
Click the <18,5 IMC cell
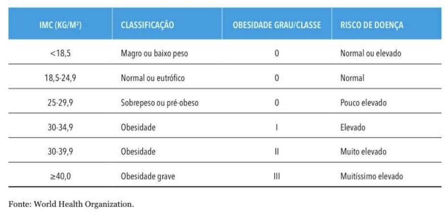pyautogui.click(x=60, y=53)
